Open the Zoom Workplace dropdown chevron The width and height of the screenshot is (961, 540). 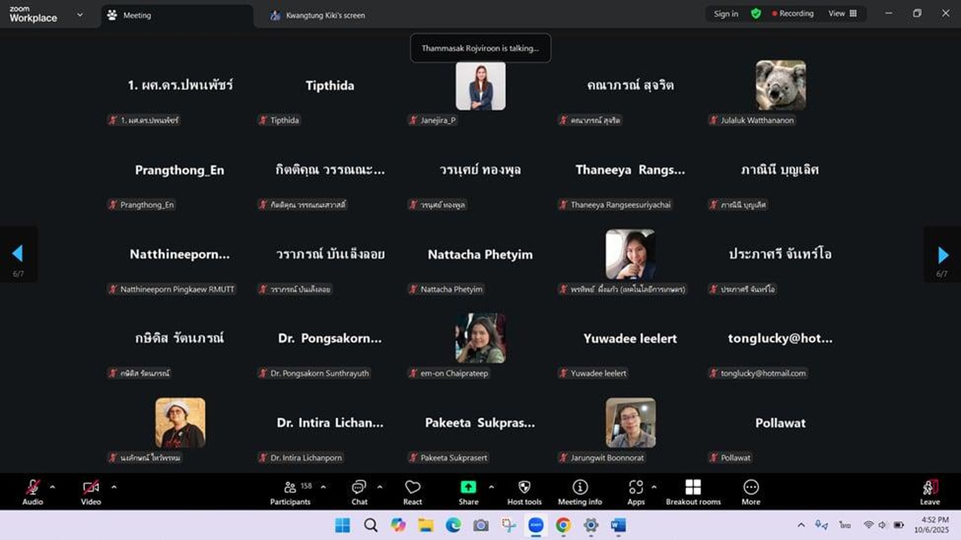tap(80, 15)
